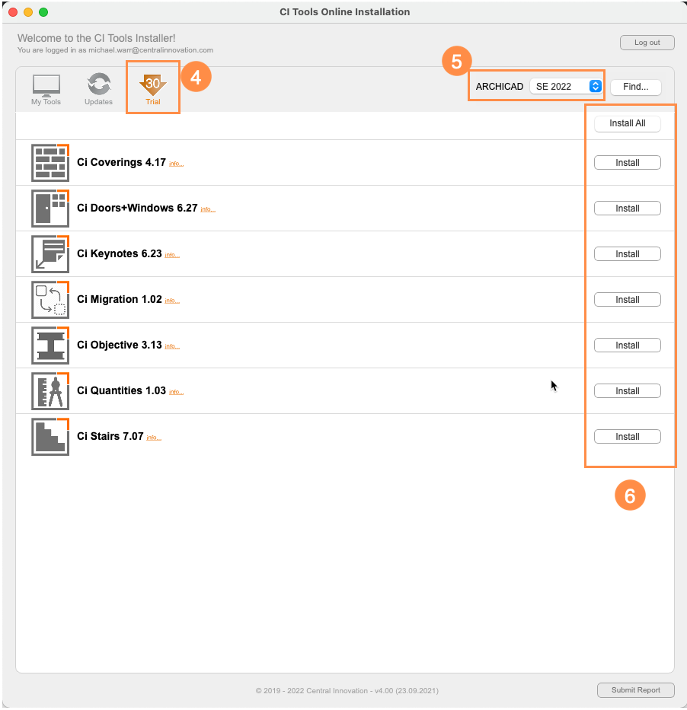This screenshot has height=710, width=687.
Task: Click the Ci Objective steel beam icon
Action: coord(50,345)
